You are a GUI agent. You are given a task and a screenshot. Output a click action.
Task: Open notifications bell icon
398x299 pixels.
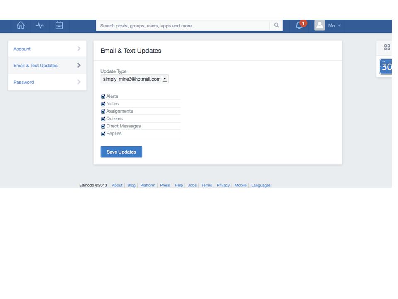point(299,26)
